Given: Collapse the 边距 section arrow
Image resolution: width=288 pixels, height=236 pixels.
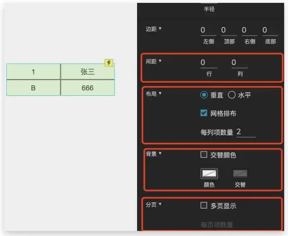Looking at the screenshot, I should (x=160, y=28).
